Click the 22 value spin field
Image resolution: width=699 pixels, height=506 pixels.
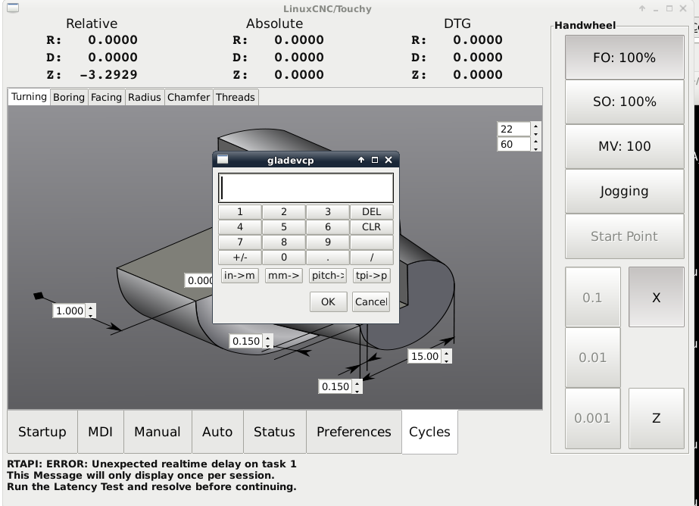[x=513, y=130]
